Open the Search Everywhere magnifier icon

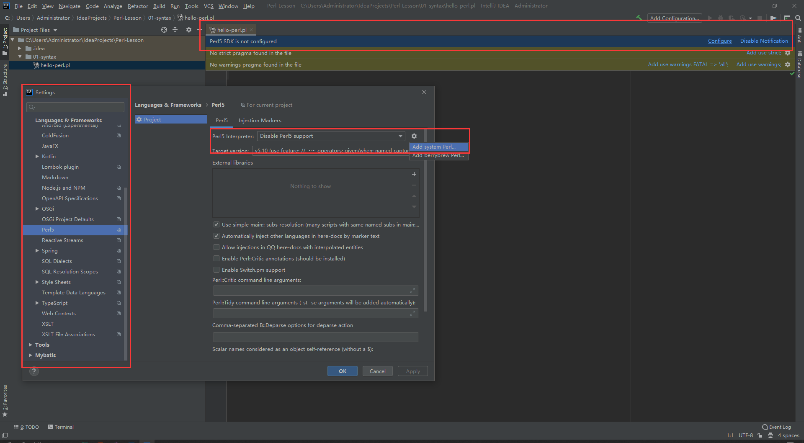pos(798,18)
